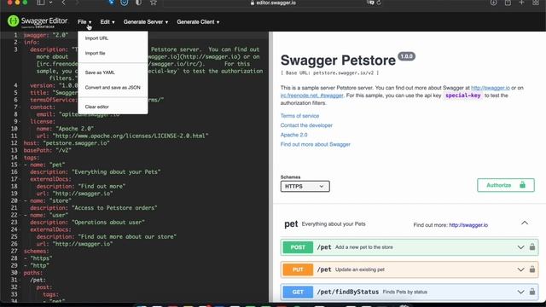Click the Base URL petstore.swagger.io/v2 text
The height and width of the screenshot is (307, 546).
tap(329, 73)
